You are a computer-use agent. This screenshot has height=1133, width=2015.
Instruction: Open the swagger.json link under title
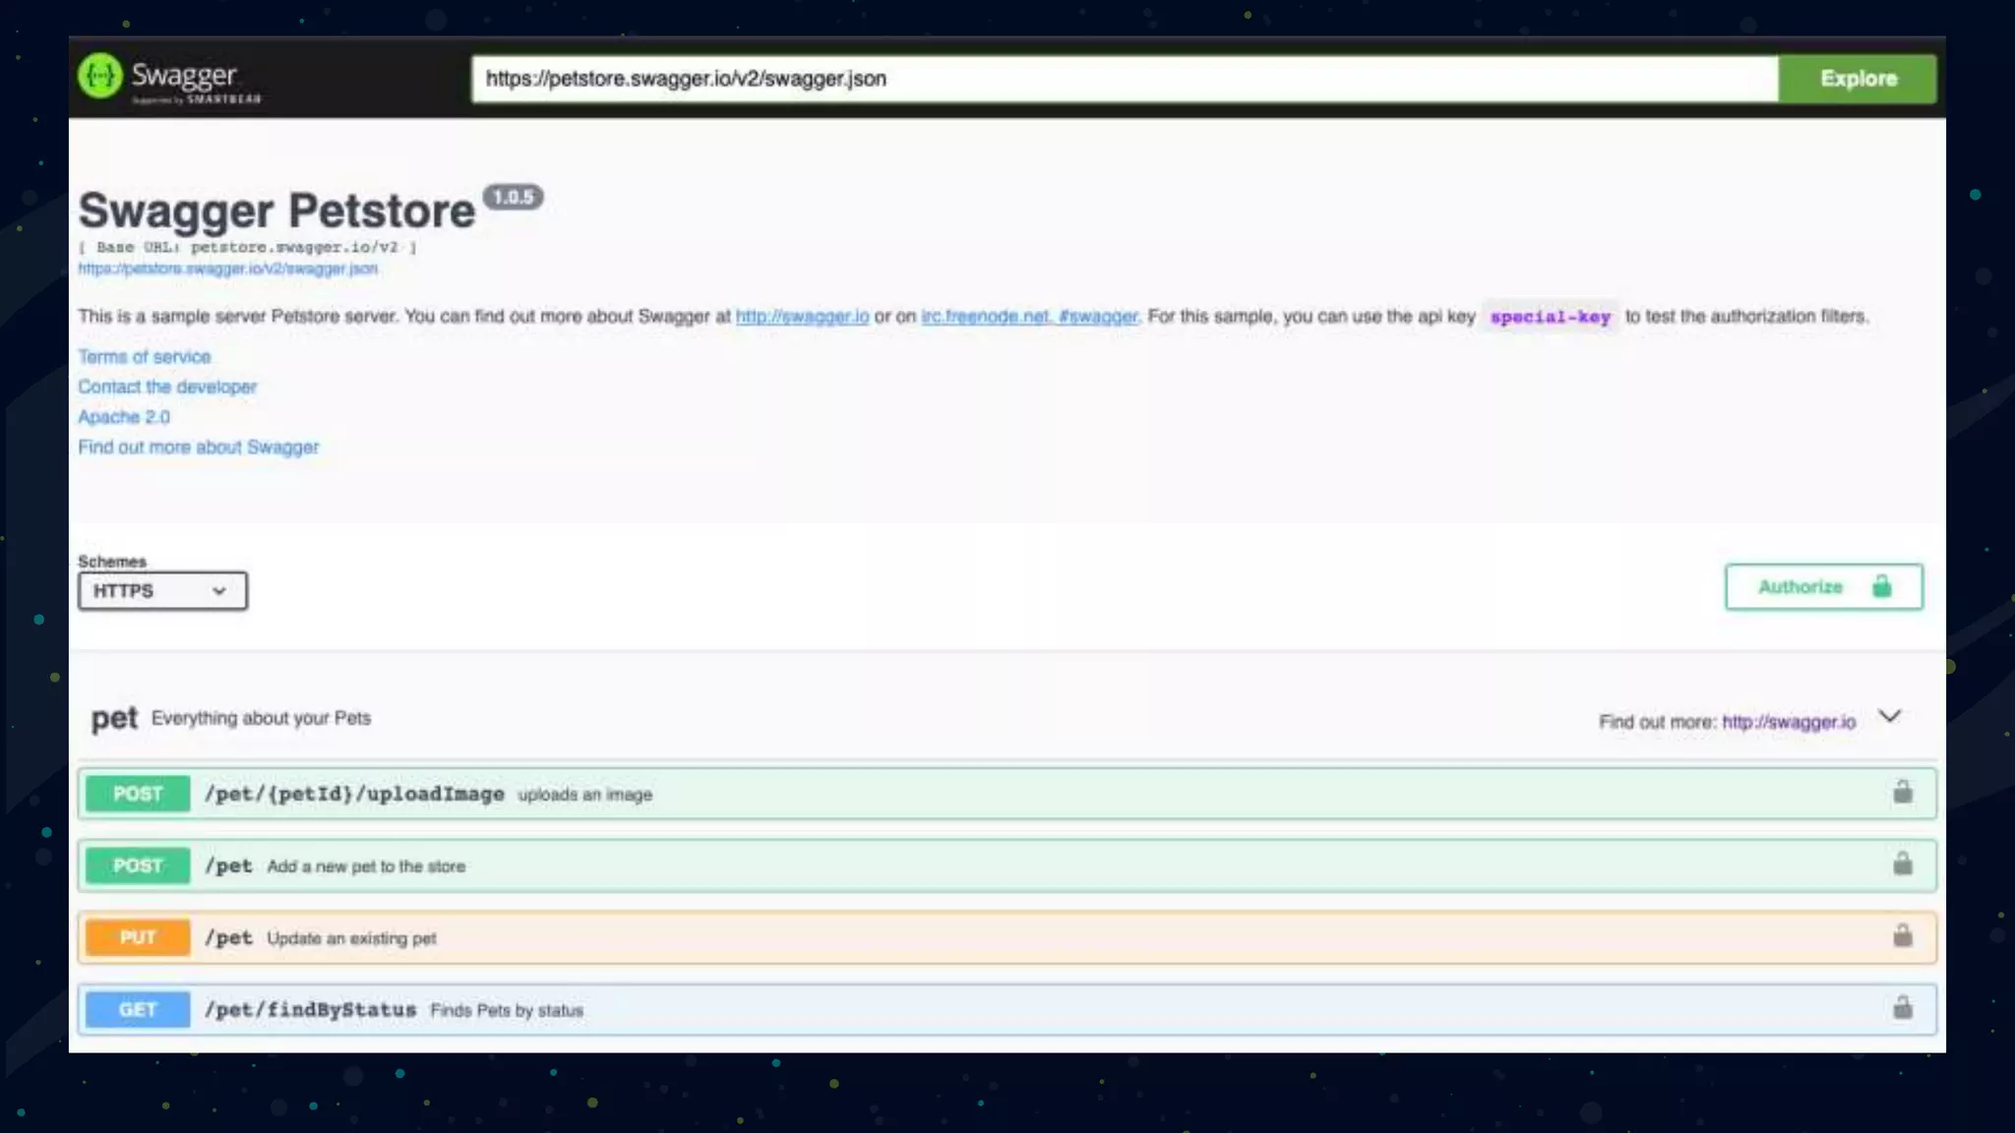coord(228,268)
